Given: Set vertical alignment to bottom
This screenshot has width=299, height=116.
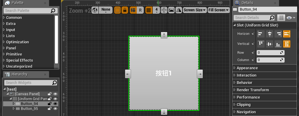Looking at the screenshot, I should pyautogui.click(x=278, y=44).
